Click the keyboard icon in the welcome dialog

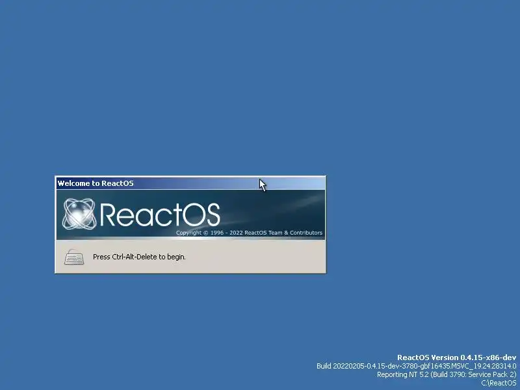pos(74,257)
